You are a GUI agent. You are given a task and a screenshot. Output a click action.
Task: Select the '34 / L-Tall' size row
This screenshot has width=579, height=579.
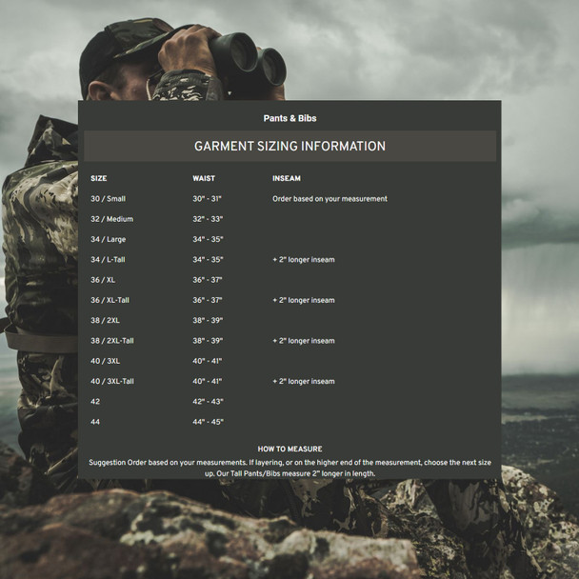click(108, 260)
